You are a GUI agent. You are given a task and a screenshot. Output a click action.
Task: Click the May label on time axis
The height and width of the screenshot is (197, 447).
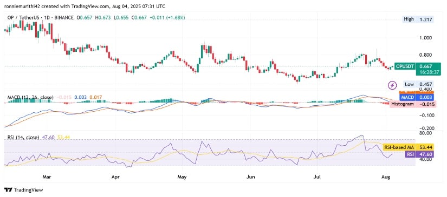182,177
